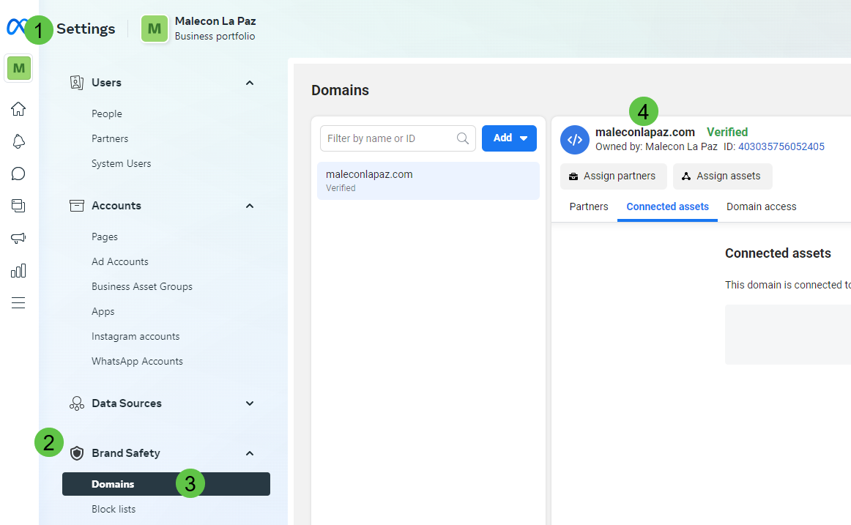Expand the Data Sources section chevron

pyautogui.click(x=250, y=403)
